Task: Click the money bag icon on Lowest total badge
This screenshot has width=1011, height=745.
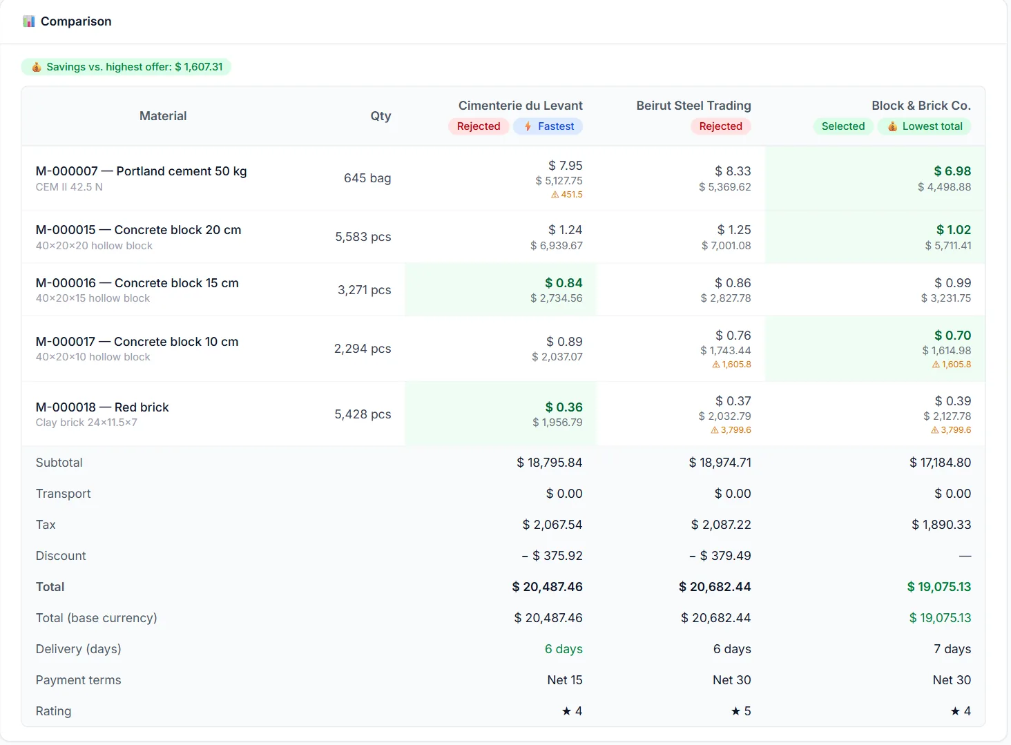Action: [892, 126]
